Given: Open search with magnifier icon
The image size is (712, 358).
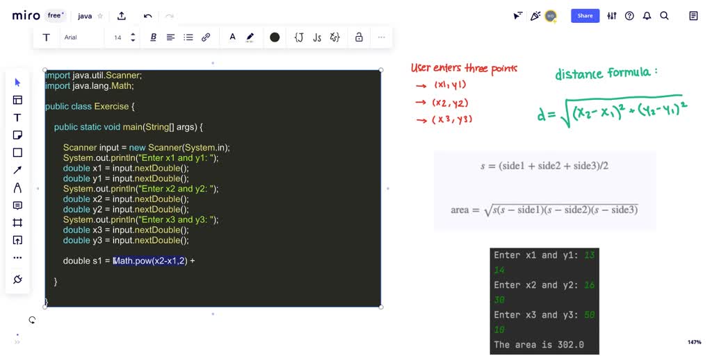Looking at the screenshot, I should 664,16.
